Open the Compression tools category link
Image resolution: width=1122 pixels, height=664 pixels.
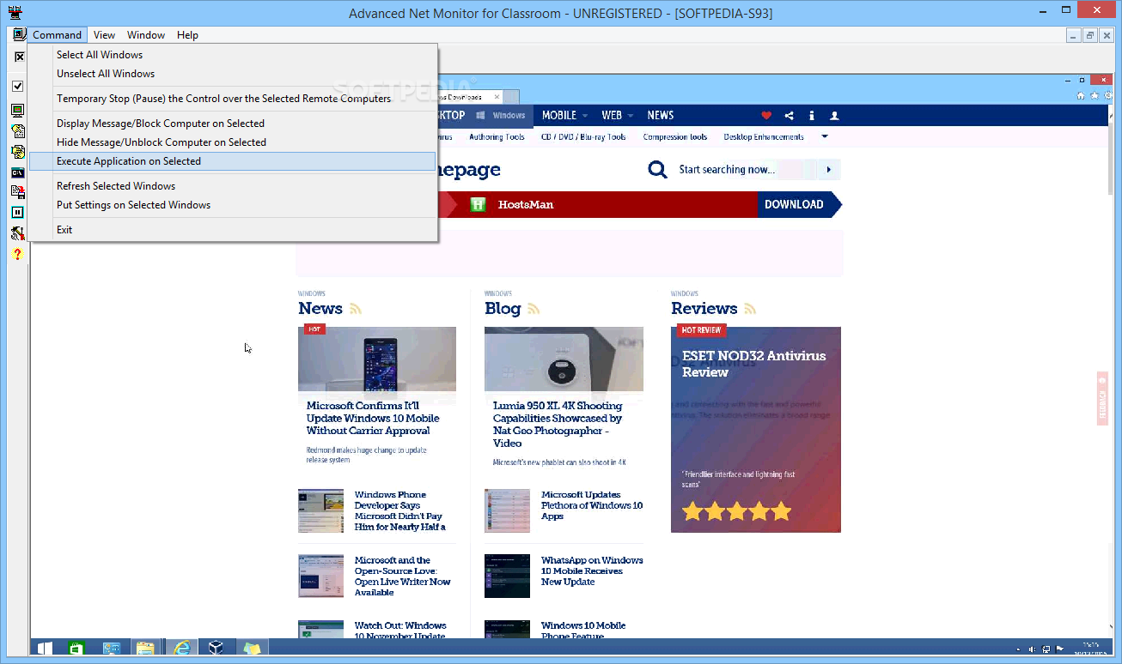pyautogui.click(x=675, y=137)
